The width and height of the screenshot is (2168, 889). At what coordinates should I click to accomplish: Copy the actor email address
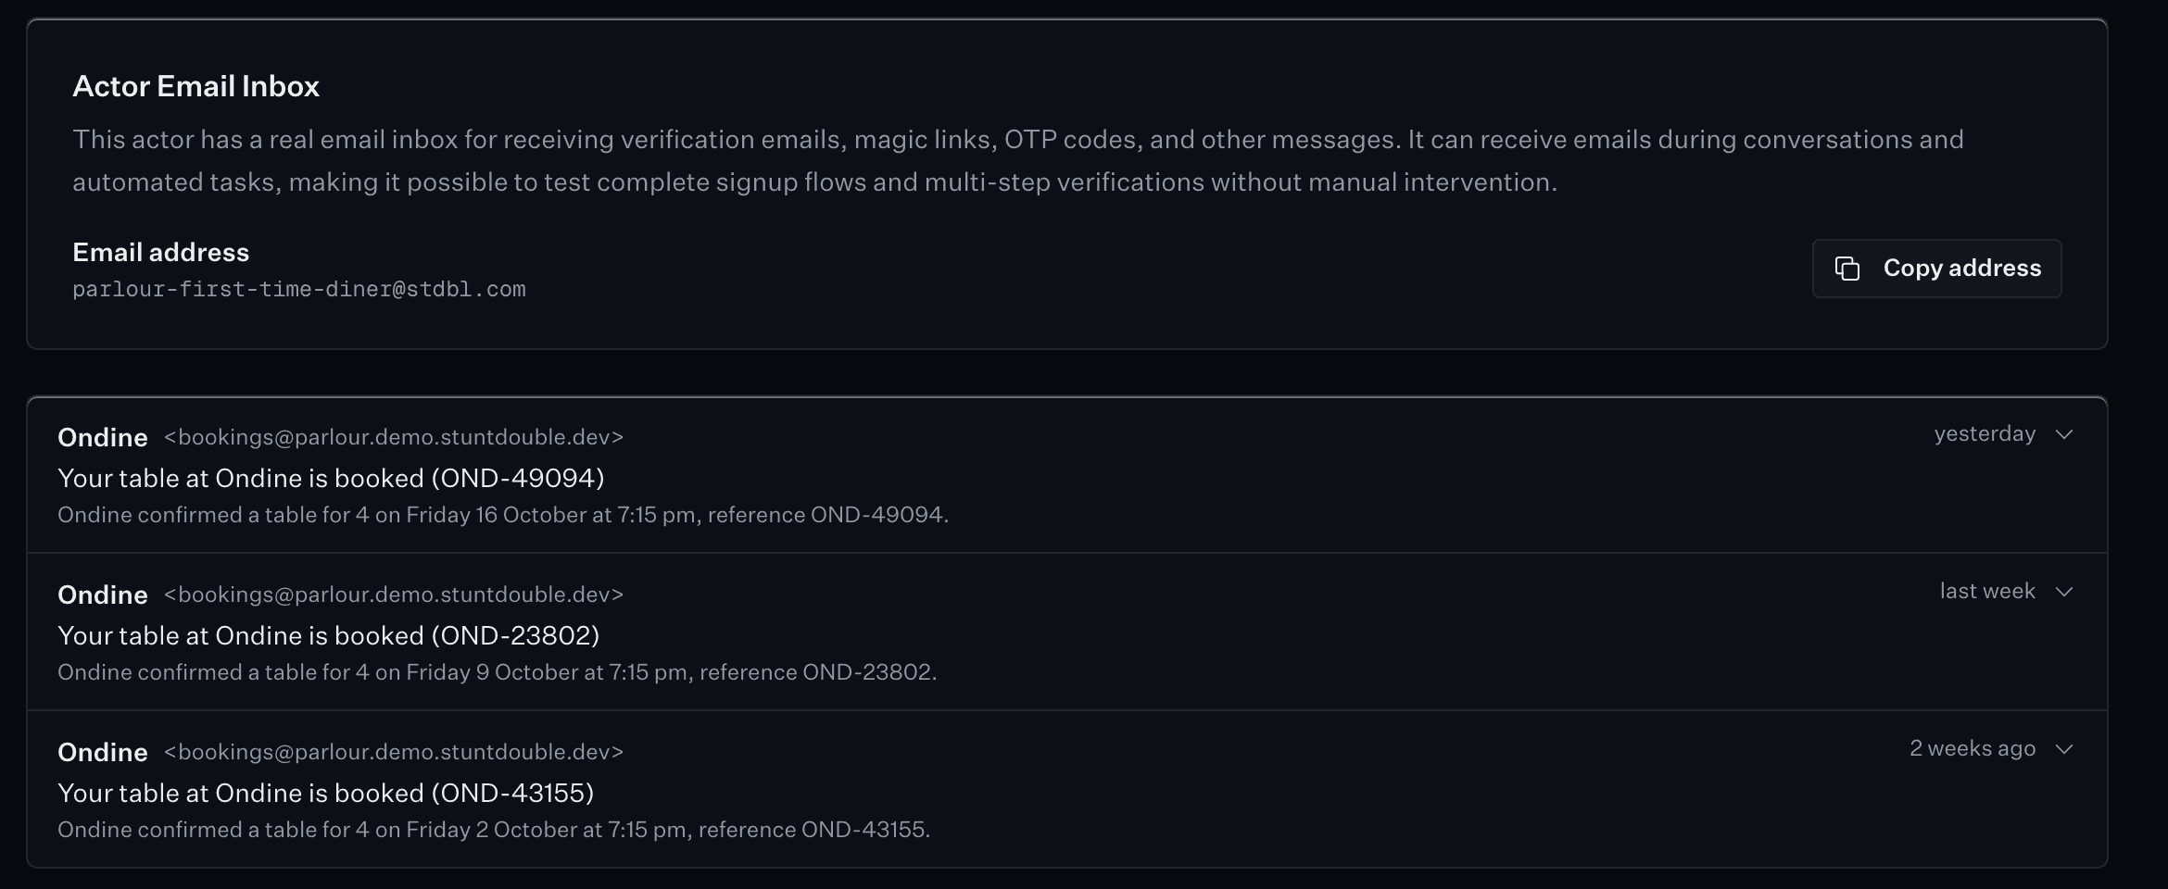[x=1936, y=269]
